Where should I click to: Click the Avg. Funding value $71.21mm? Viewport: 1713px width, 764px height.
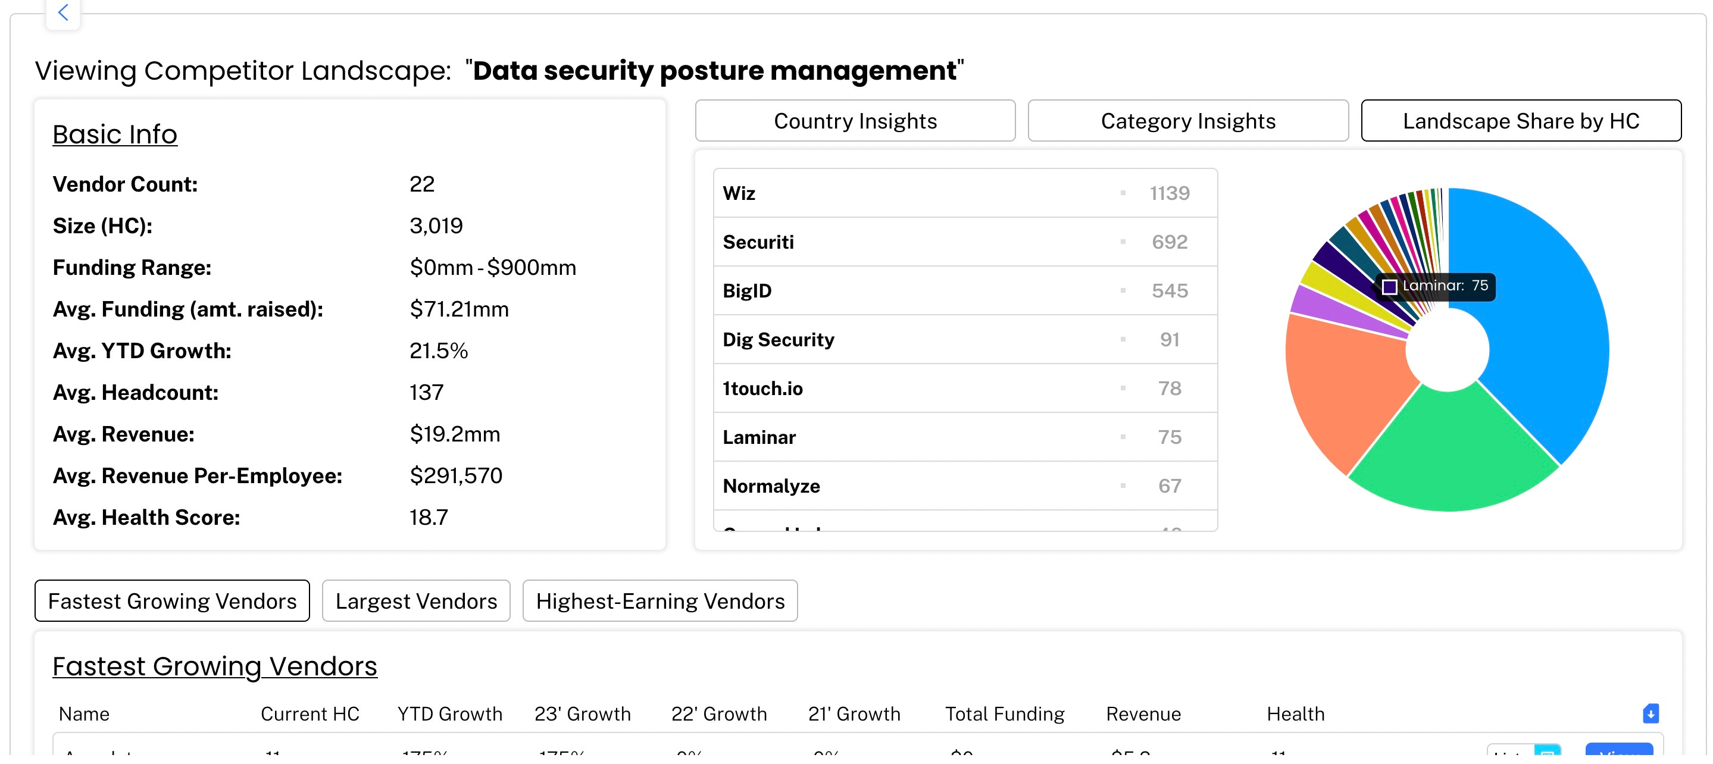coord(459,309)
